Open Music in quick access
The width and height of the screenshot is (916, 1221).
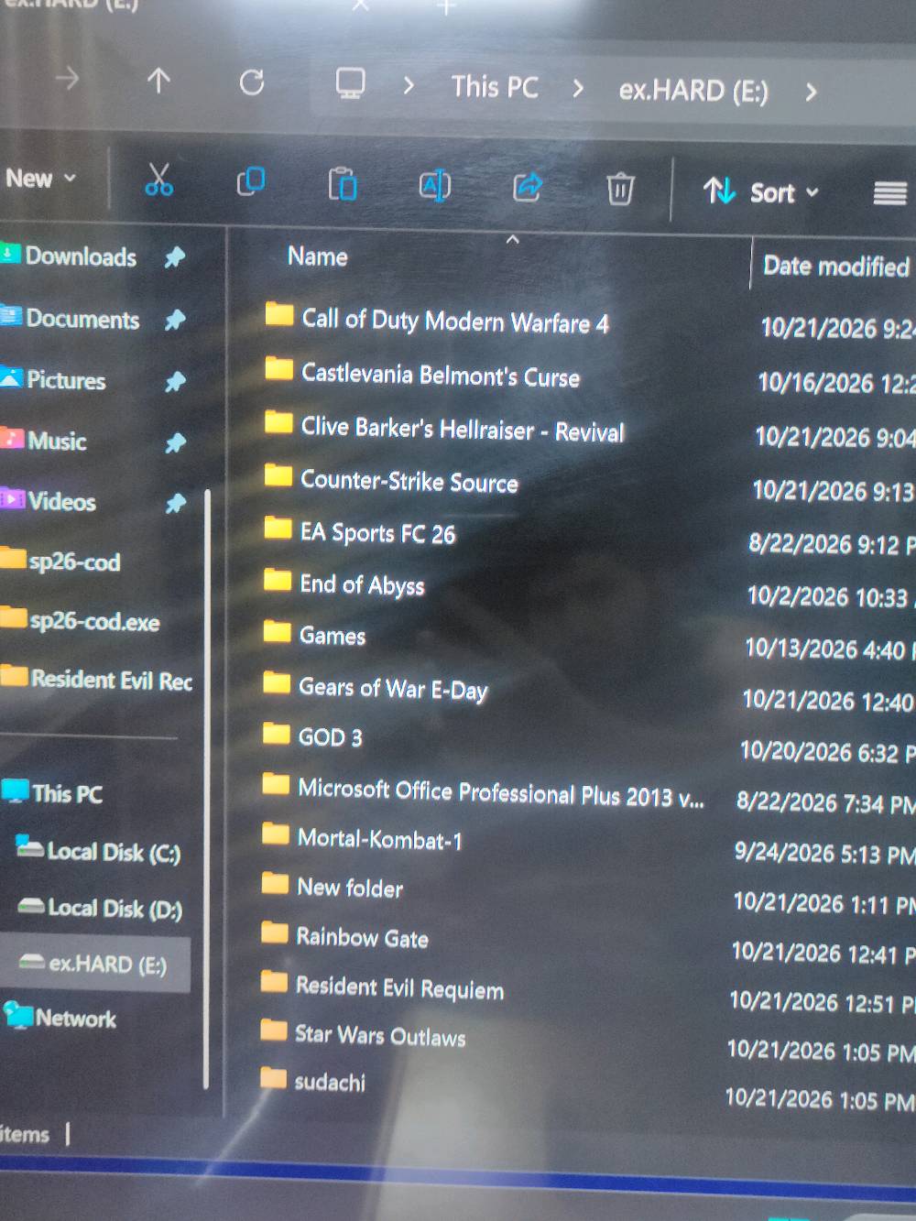[45, 441]
